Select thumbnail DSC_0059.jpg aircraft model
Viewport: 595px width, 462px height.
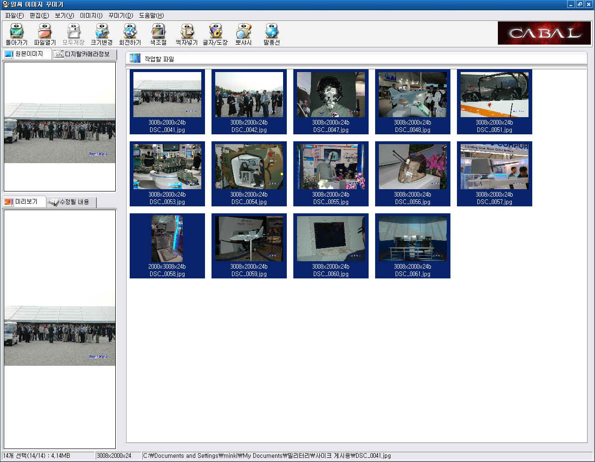[249, 246]
